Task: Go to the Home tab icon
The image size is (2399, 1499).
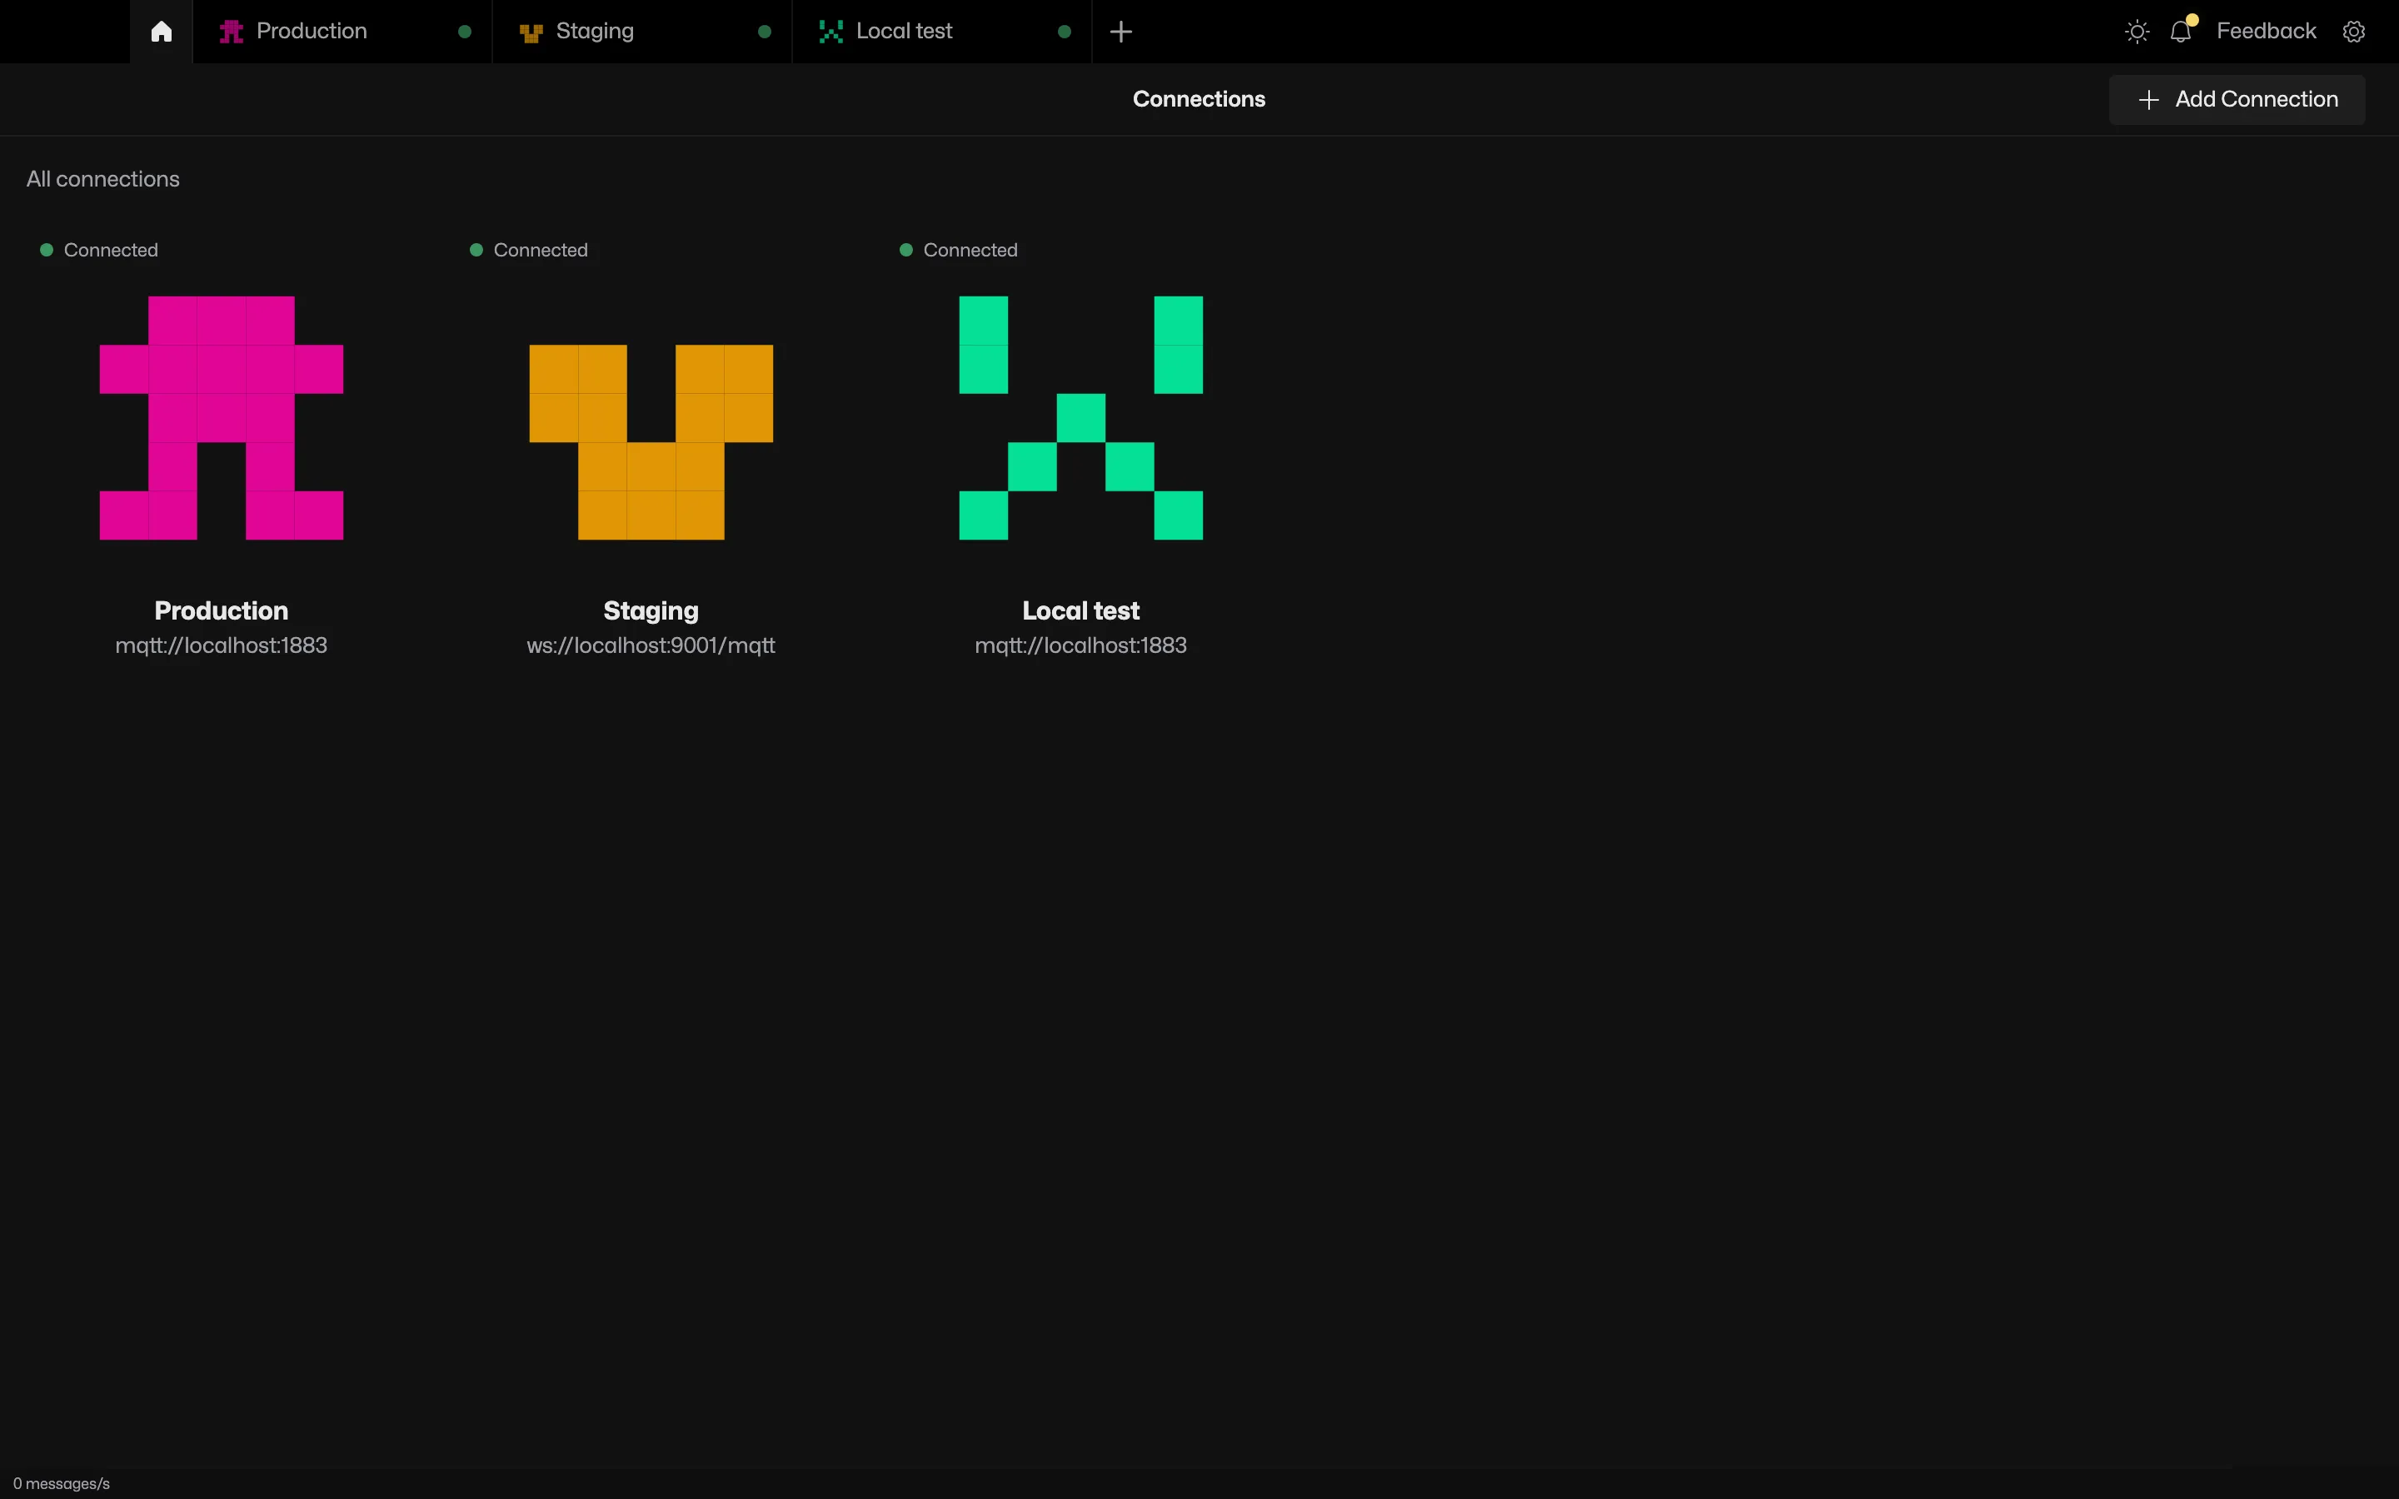Action: point(162,32)
